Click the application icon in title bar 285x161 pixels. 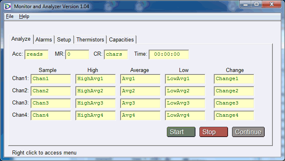(x=7, y=7)
